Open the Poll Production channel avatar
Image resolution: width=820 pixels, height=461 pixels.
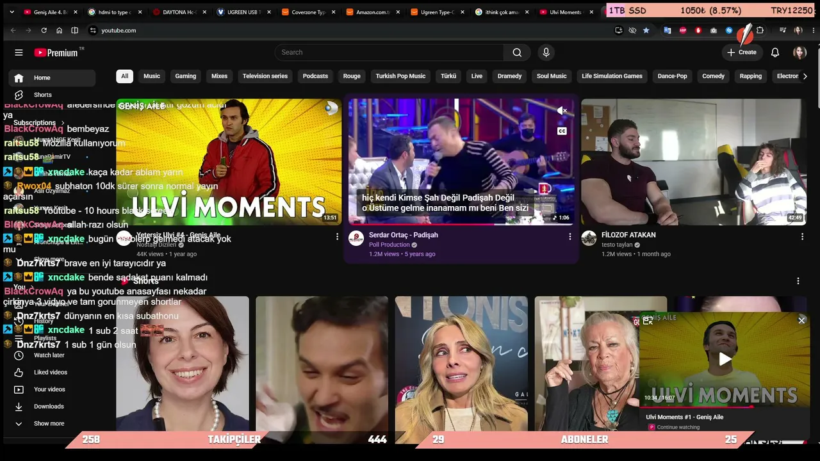tap(356, 239)
